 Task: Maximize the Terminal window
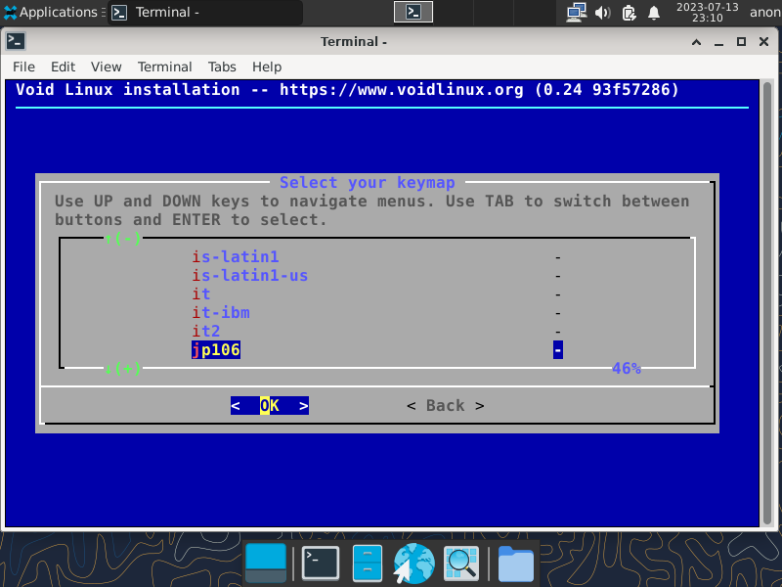click(x=741, y=42)
